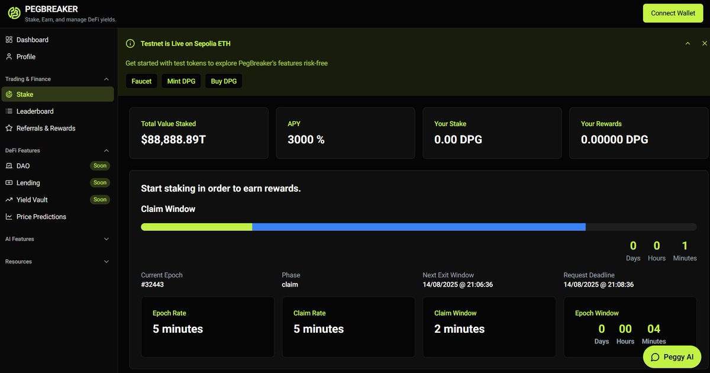The image size is (710, 373).
Task: Collapse the testnet banner with chevron
Action: [688, 43]
